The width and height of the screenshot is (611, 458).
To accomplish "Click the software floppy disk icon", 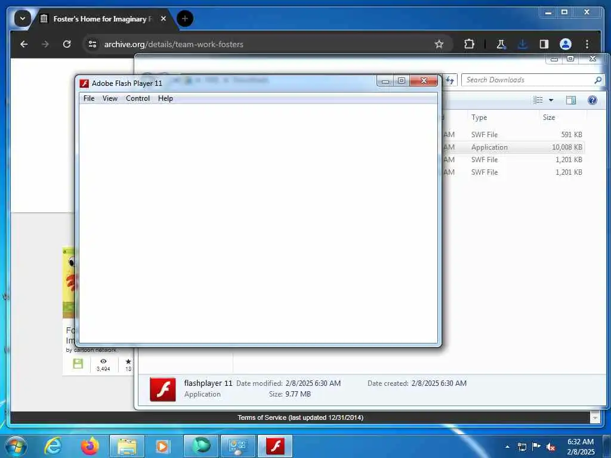I will click(x=78, y=364).
